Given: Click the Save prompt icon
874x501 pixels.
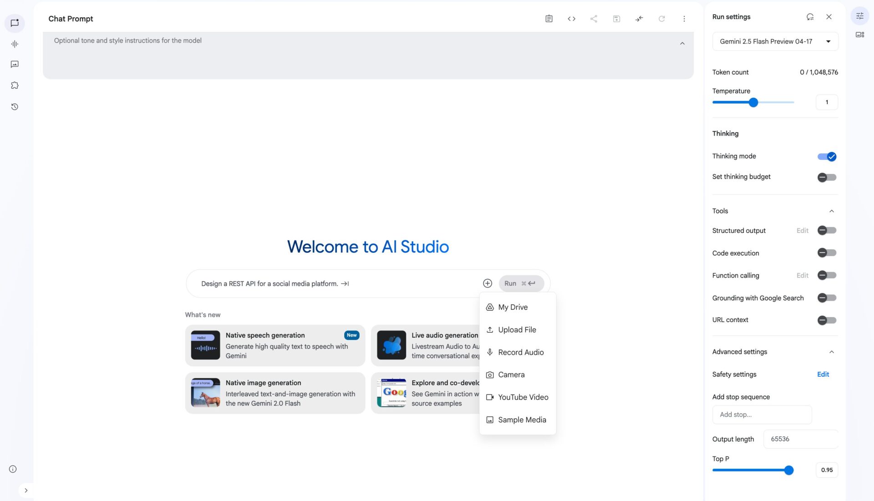Looking at the screenshot, I should (616, 19).
